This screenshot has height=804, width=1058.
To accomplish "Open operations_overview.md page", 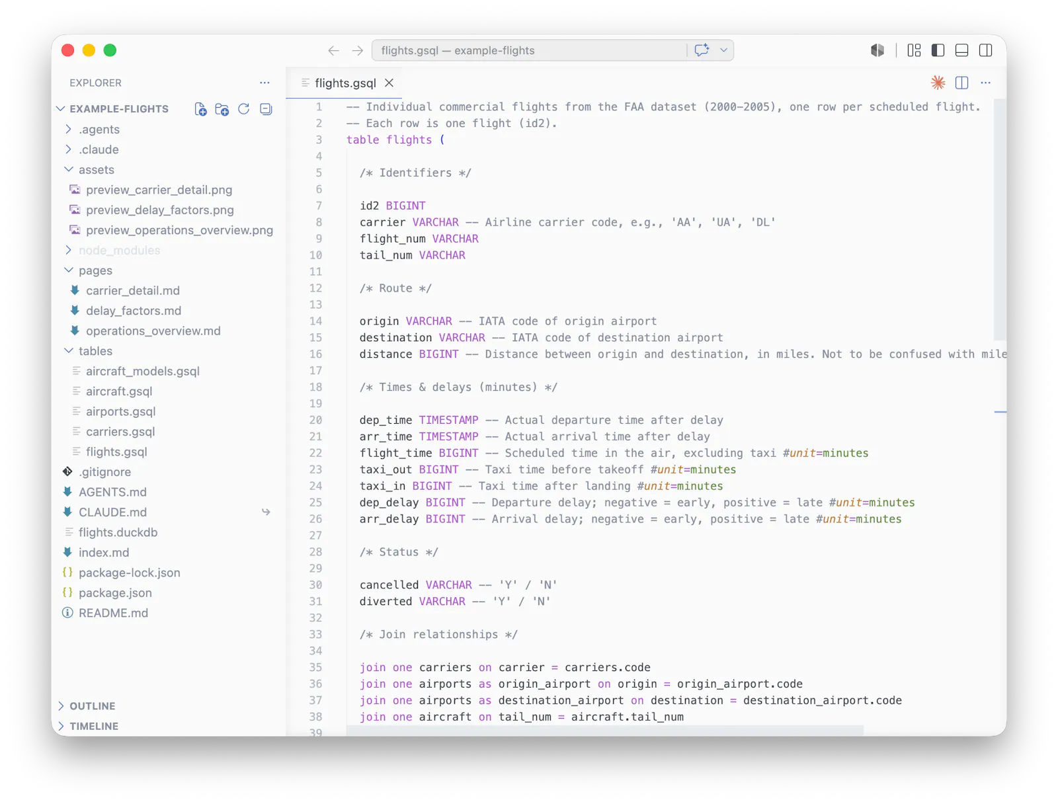I will (153, 331).
